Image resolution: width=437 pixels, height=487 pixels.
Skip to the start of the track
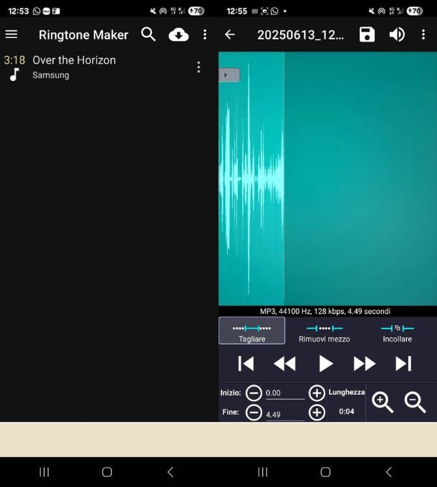[246, 364]
